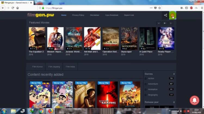Open the site info icon in address bar
204x114 pixels.
click(40, 8)
